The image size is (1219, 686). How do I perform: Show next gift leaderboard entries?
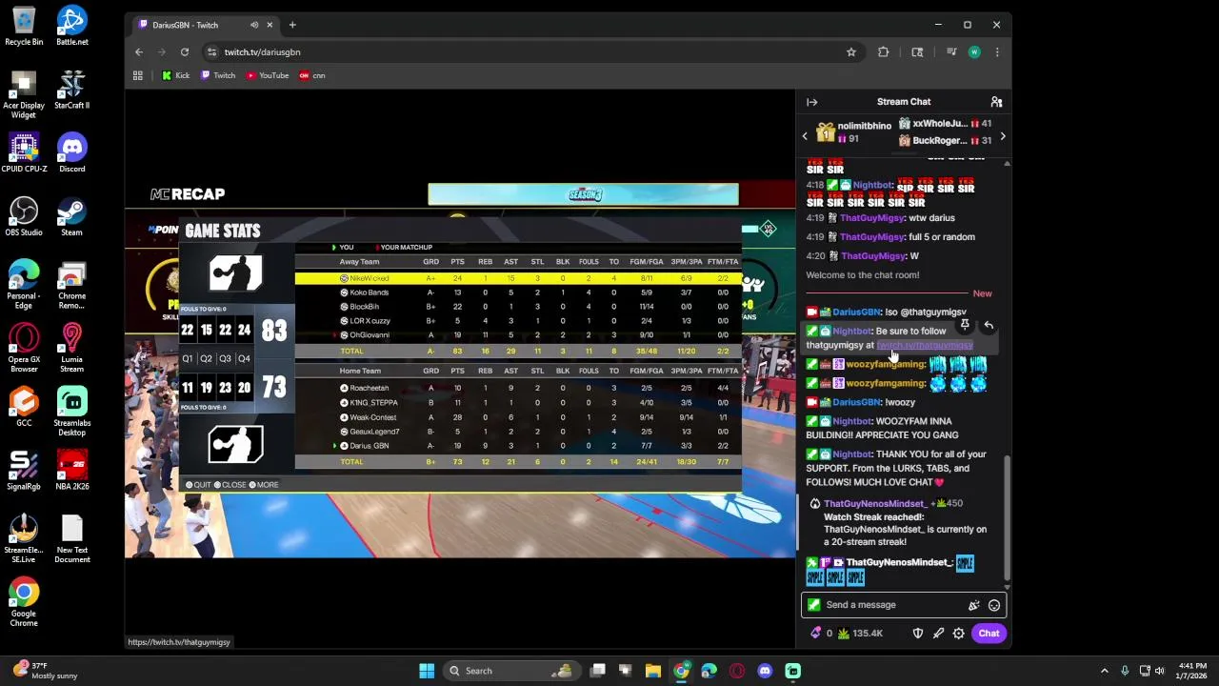coord(1002,136)
